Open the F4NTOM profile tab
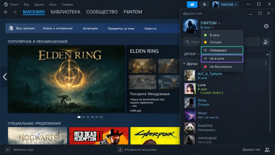The height and width of the screenshot is (155, 275). 133,12
